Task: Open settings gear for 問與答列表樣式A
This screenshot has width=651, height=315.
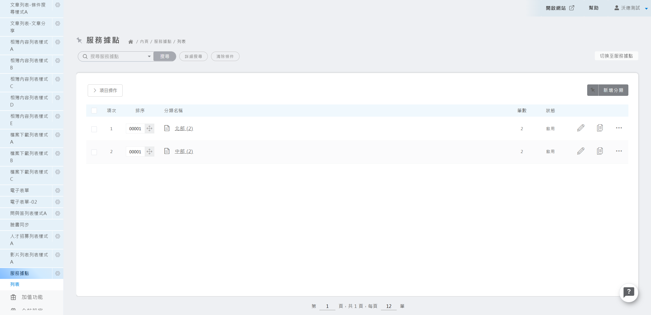Action: pyautogui.click(x=58, y=213)
